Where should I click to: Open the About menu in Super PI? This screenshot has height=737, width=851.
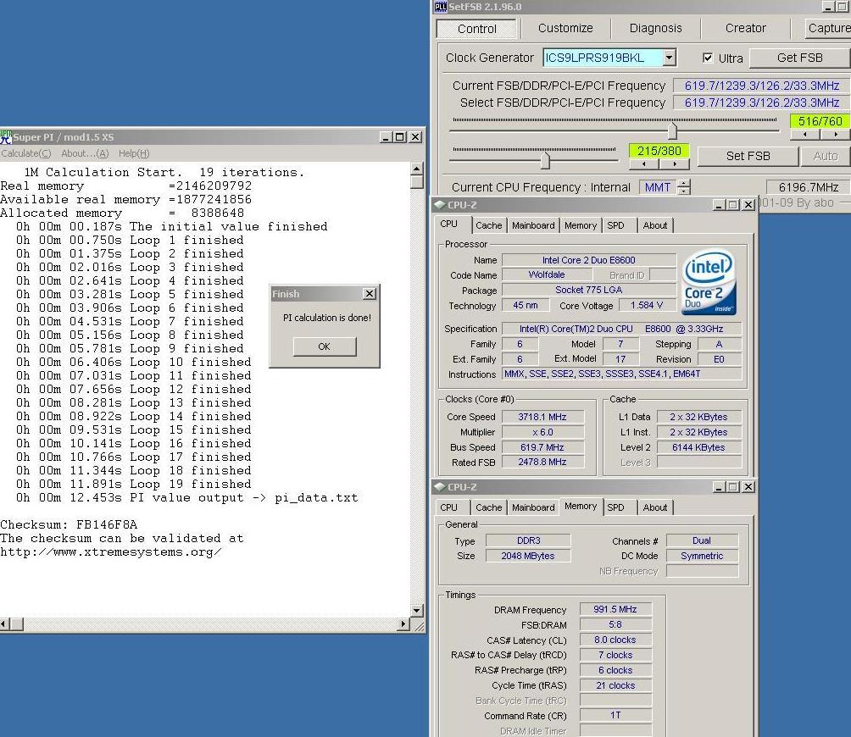[x=85, y=153]
